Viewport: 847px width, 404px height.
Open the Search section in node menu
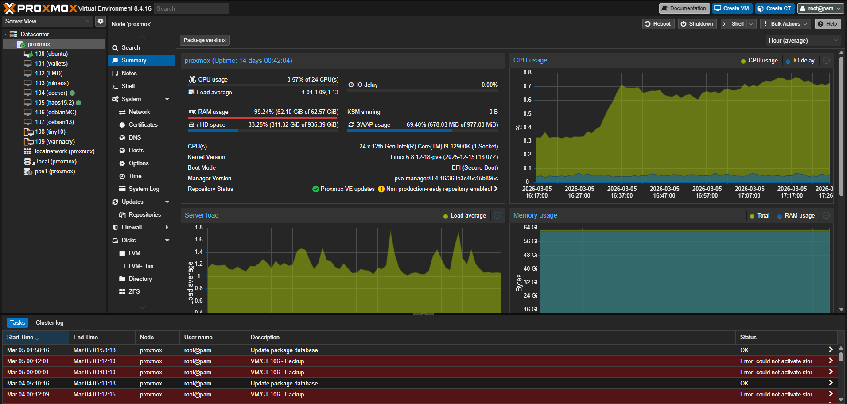point(130,47)
